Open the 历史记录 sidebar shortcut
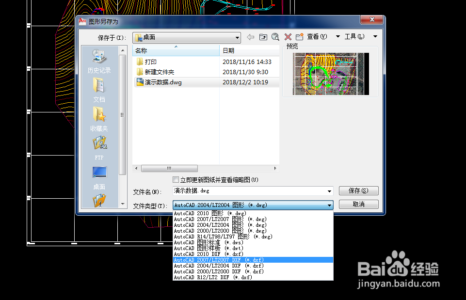466x300 pixels. click(x=99, y=61)
